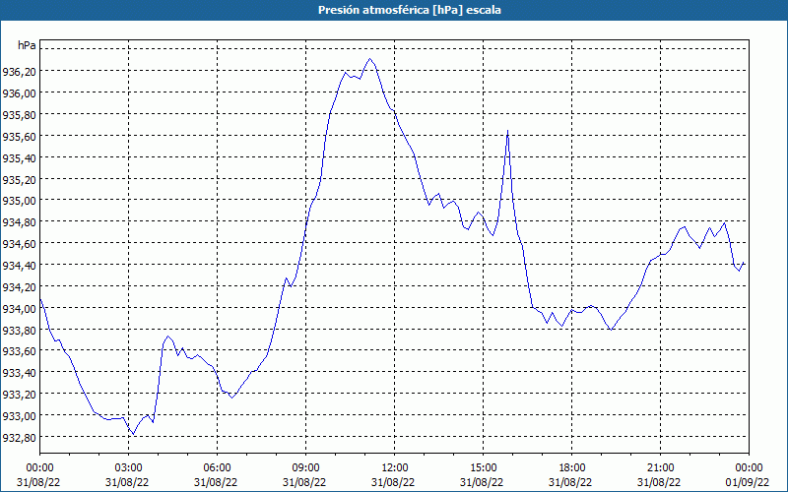
Task: Select the 935,60 axis label
Action: (19, 137)
